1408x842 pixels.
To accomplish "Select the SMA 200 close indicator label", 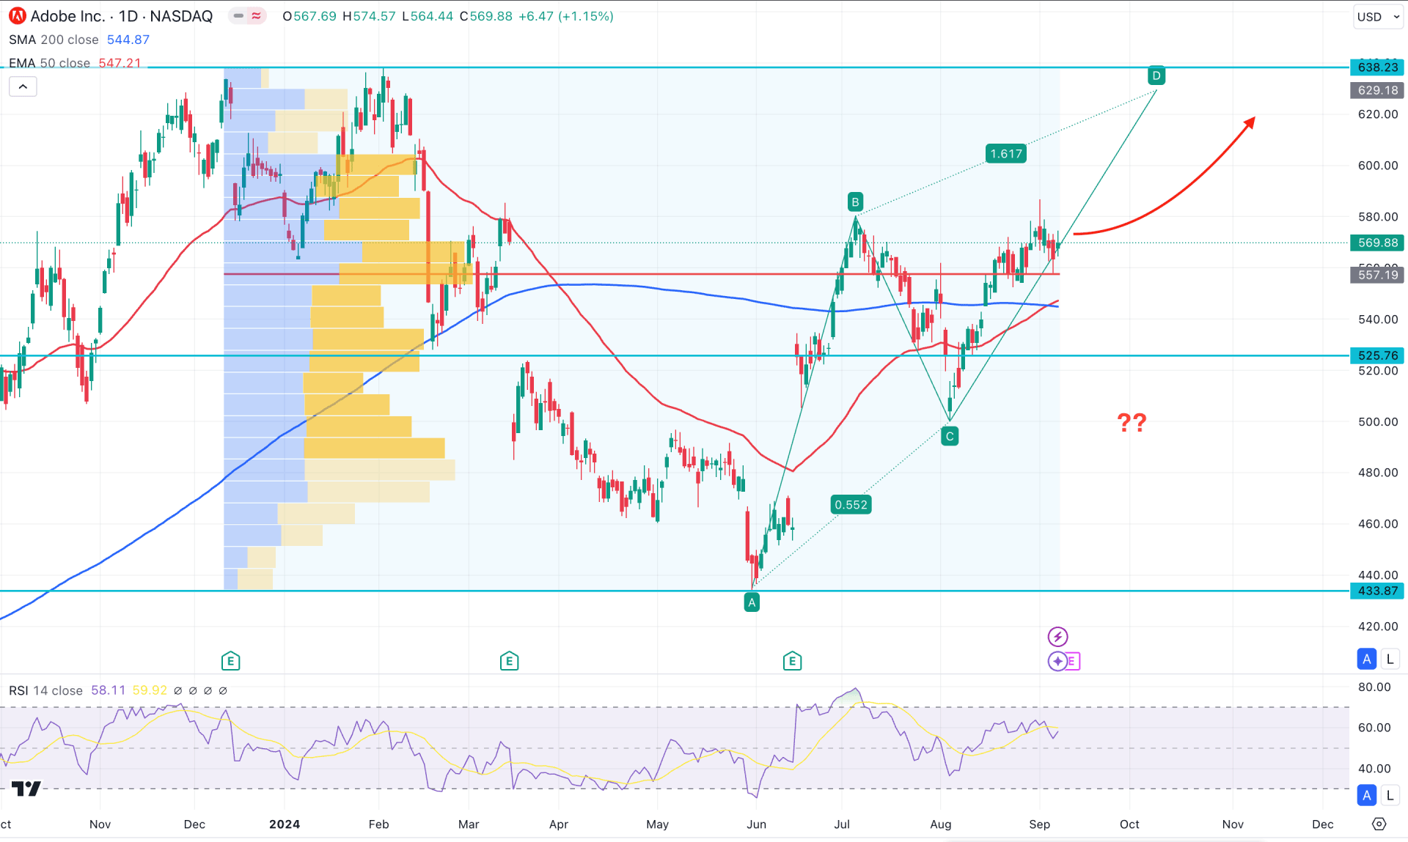I will click(54, 40).
